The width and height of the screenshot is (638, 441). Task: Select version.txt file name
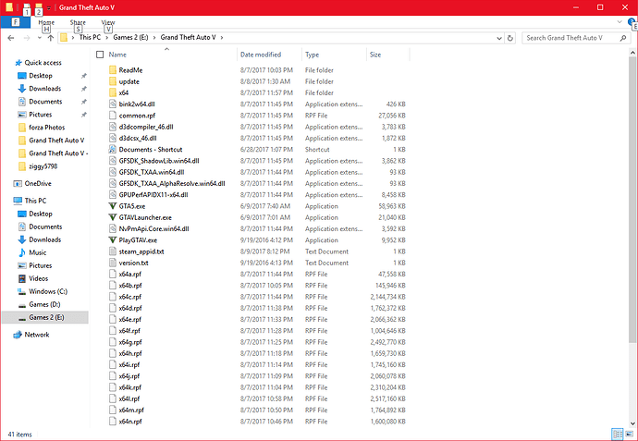click(134, 263)
